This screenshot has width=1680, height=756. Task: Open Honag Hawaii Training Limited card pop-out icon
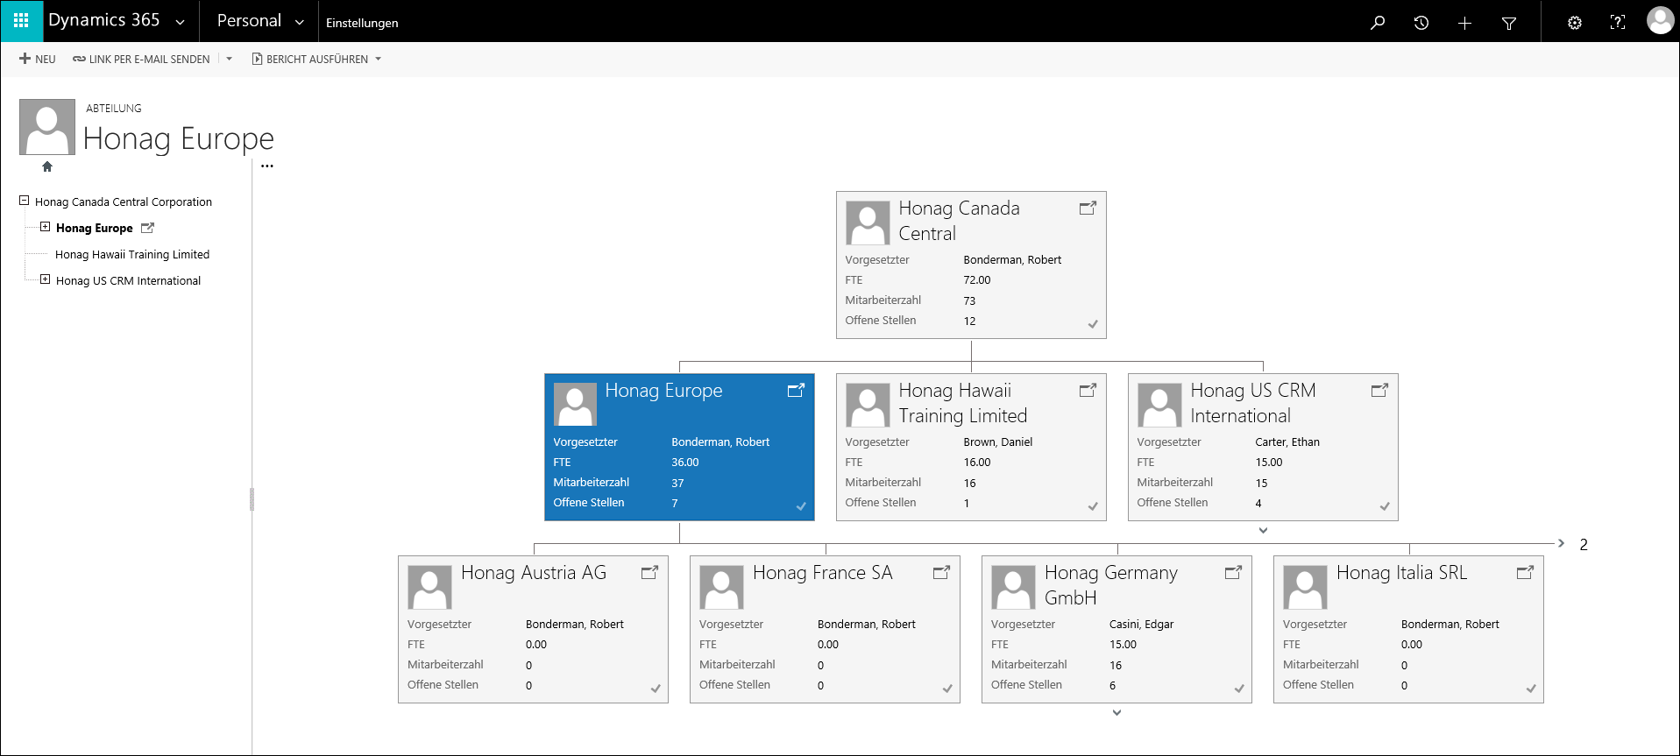pos(1088,391)
